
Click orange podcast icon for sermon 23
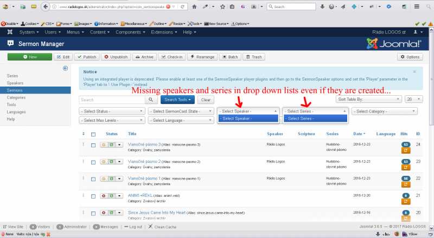click(406, 168)
